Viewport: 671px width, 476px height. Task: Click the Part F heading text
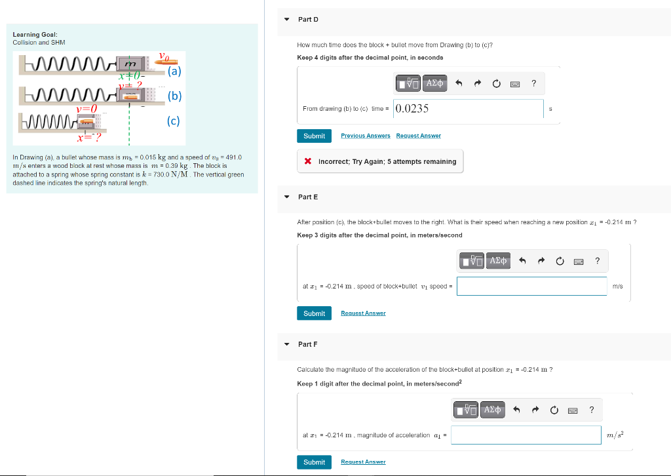tap(308, 344)
